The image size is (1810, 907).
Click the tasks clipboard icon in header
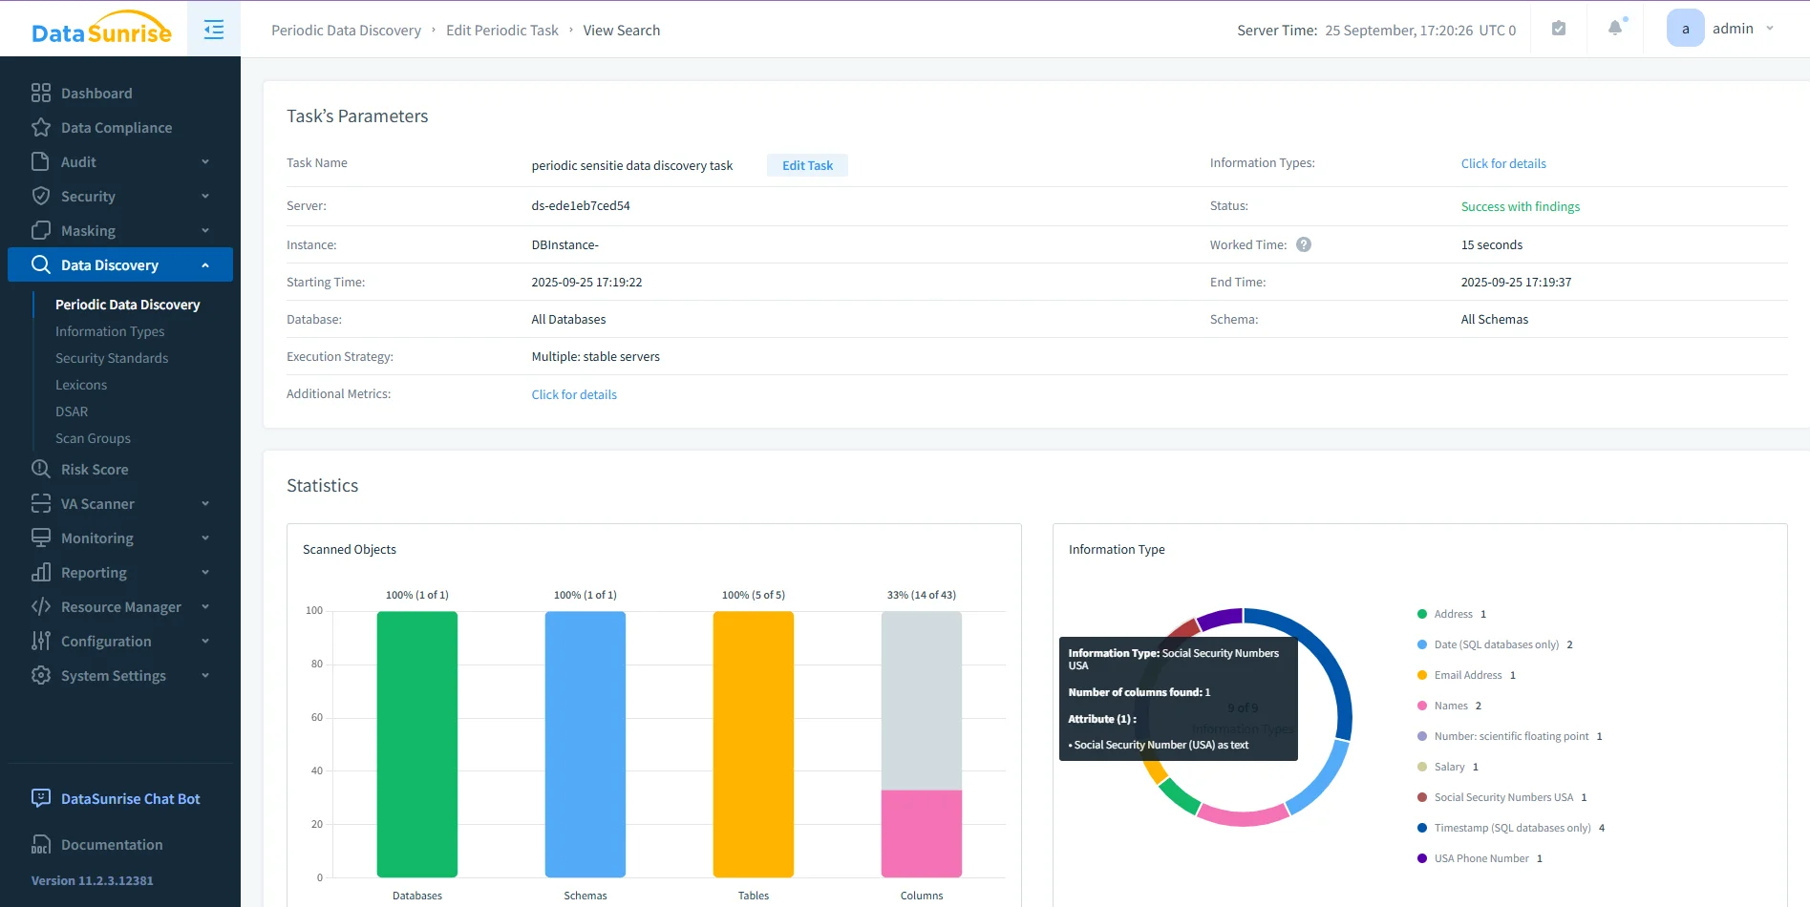[x=1558, y=28]
